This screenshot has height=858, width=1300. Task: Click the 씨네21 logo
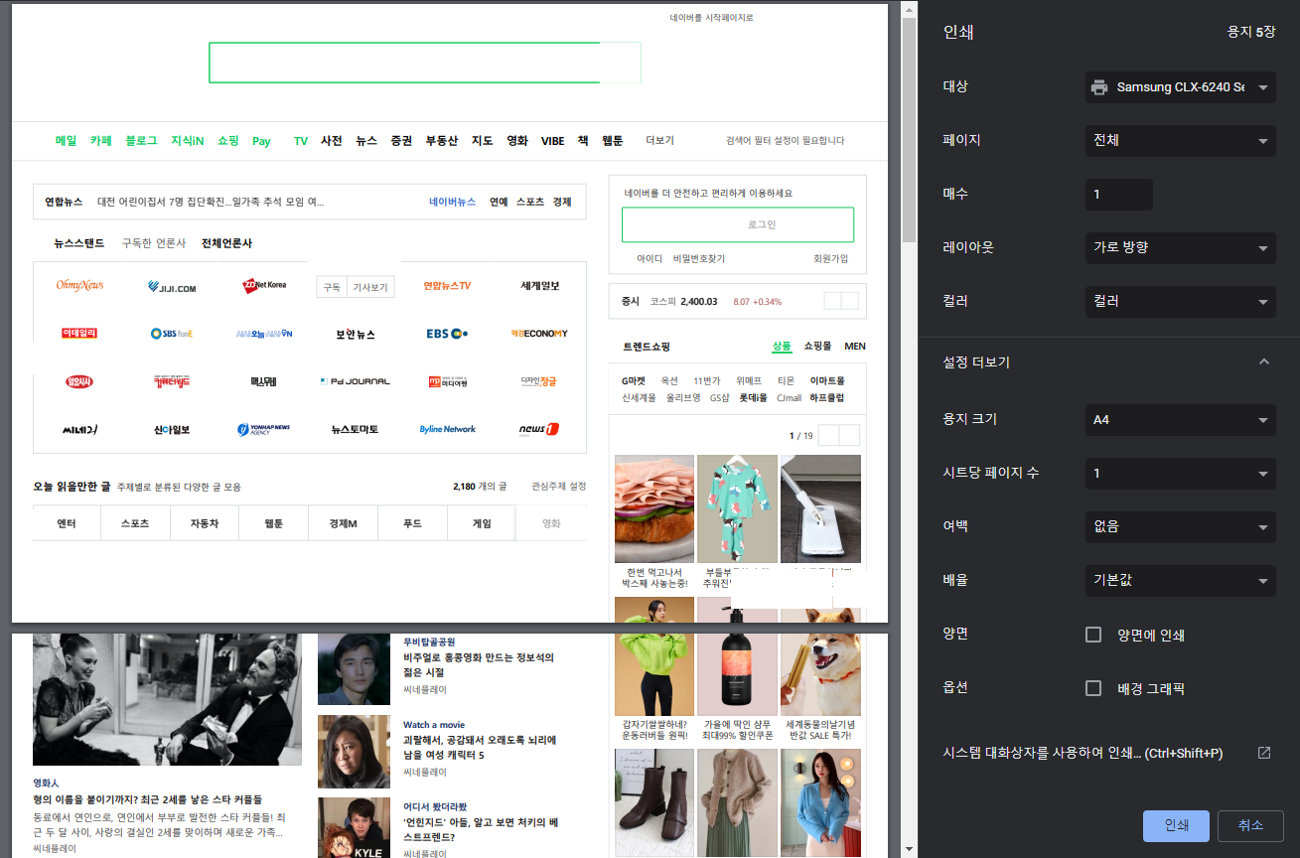[79, 429]
